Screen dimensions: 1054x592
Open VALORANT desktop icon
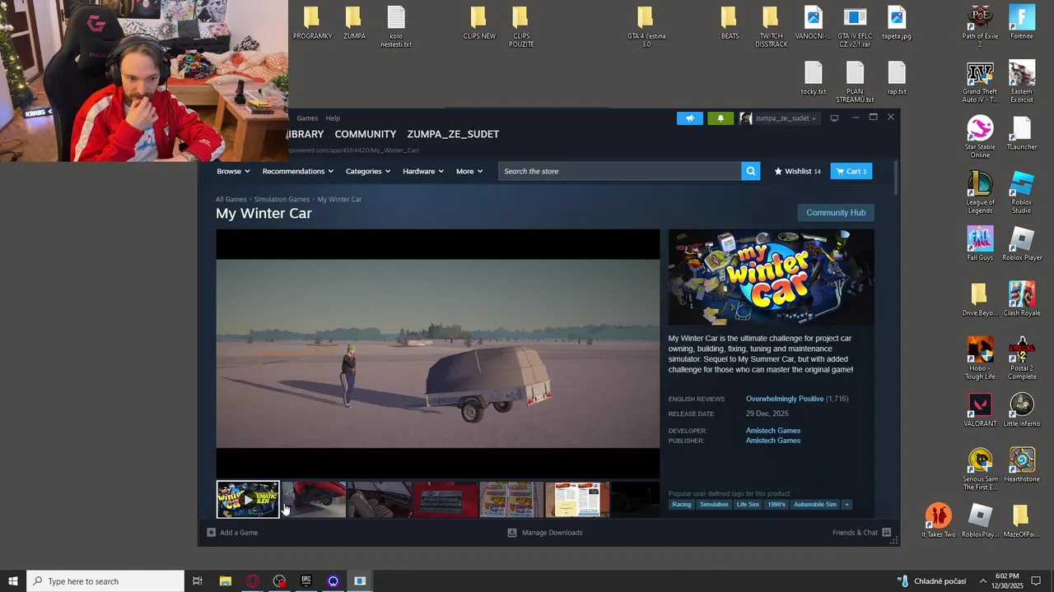pos(980,409)
